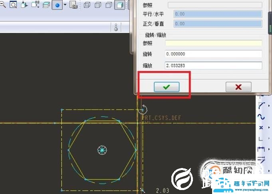Click the move handle at hexagon center
The height and width of the screenshot is (194, 272).
(x=102, y=150)
